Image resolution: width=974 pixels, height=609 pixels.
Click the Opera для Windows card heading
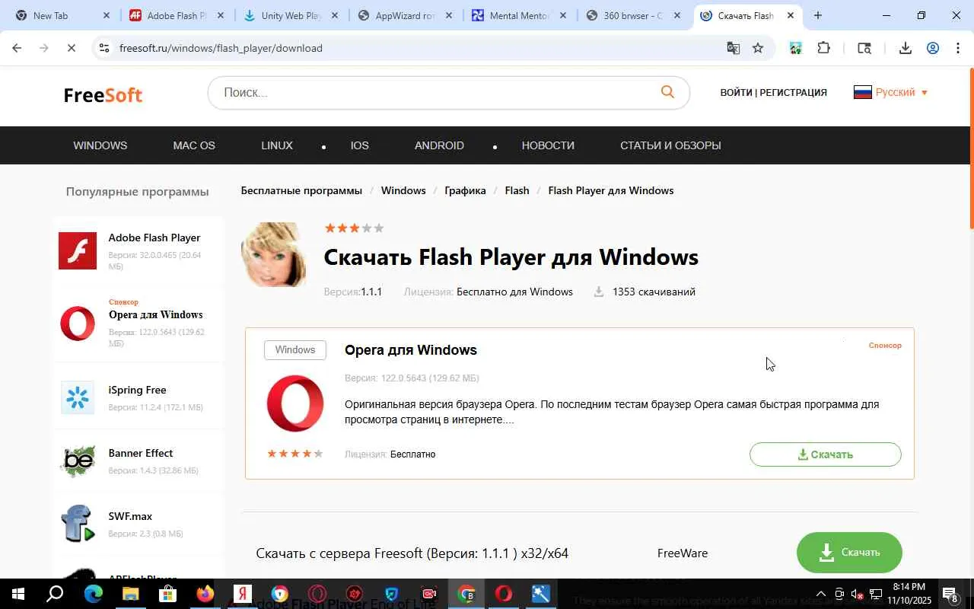[x=411, y=350]
